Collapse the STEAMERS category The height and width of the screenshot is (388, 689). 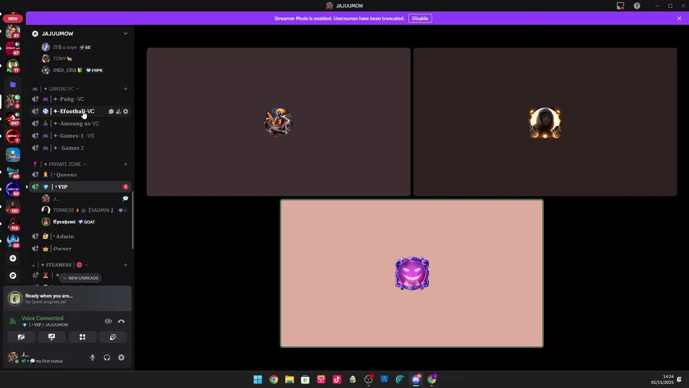tap(61, 265)
